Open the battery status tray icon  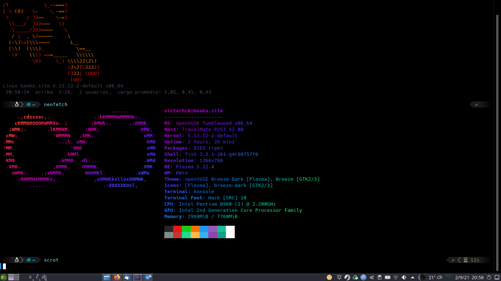[x=388, y=277]
